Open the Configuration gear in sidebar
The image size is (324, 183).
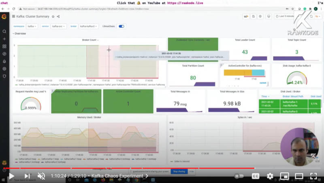(x=4, y=69)
